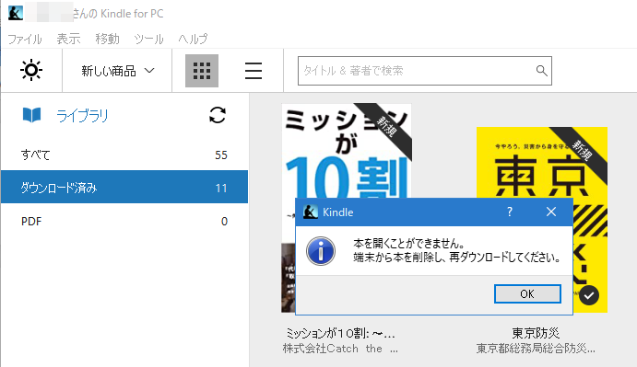Select the ライブラリ heading
Image resolution: width=637 pixels, height=367 pixels.
pyautogui.click(x=82, y=116)
